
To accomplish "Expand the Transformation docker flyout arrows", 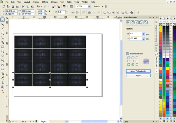I will tap(150, 17).
